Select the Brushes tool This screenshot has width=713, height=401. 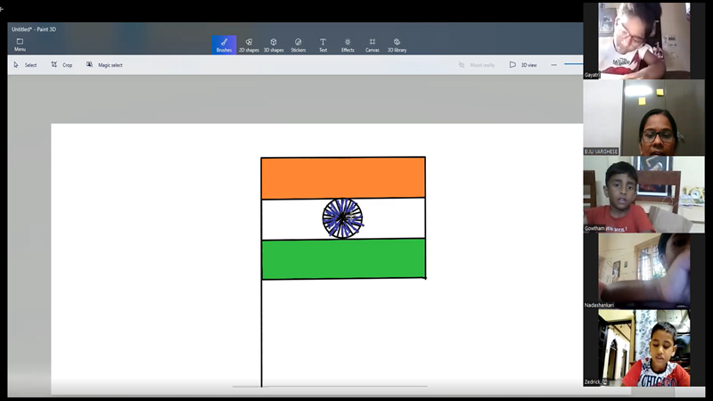(224, 45)
